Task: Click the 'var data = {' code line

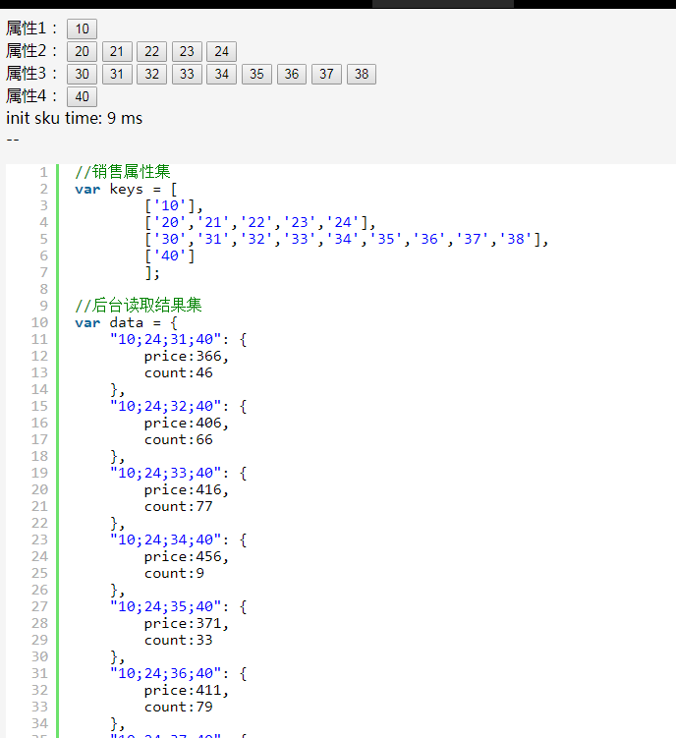Action: [126, 323]
